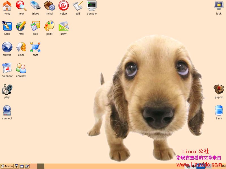Open the play media player
This screenshot has width=226, height=169.
(7, 90)
